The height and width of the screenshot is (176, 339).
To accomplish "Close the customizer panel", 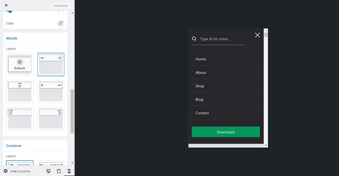I will (6, 5).
